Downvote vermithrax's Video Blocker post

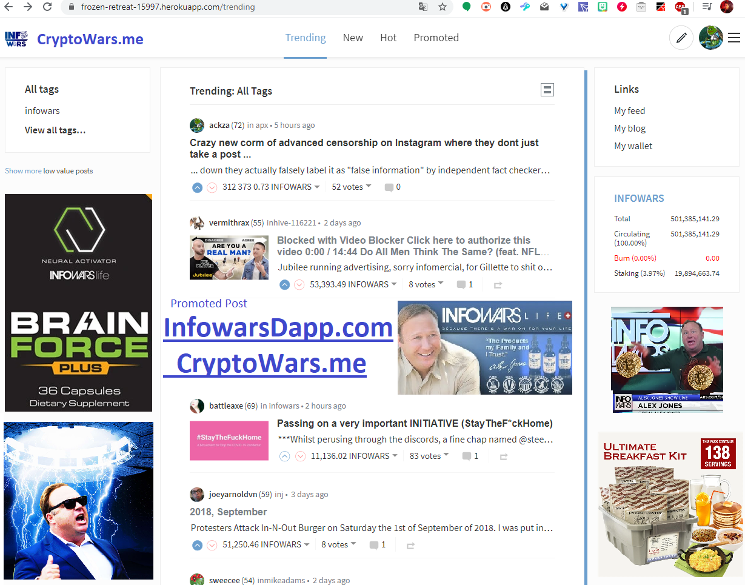point(300,284)
